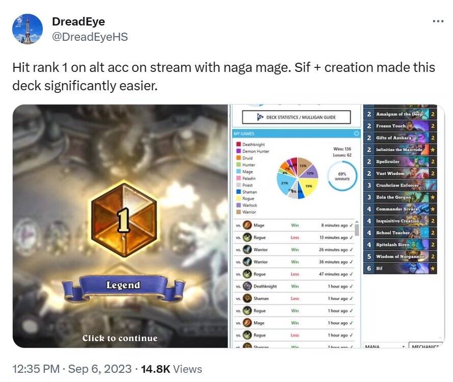Open the tweet's three-dot more options menu
Viewport: 453px width, 382px height.
click(x=438, y=21)
